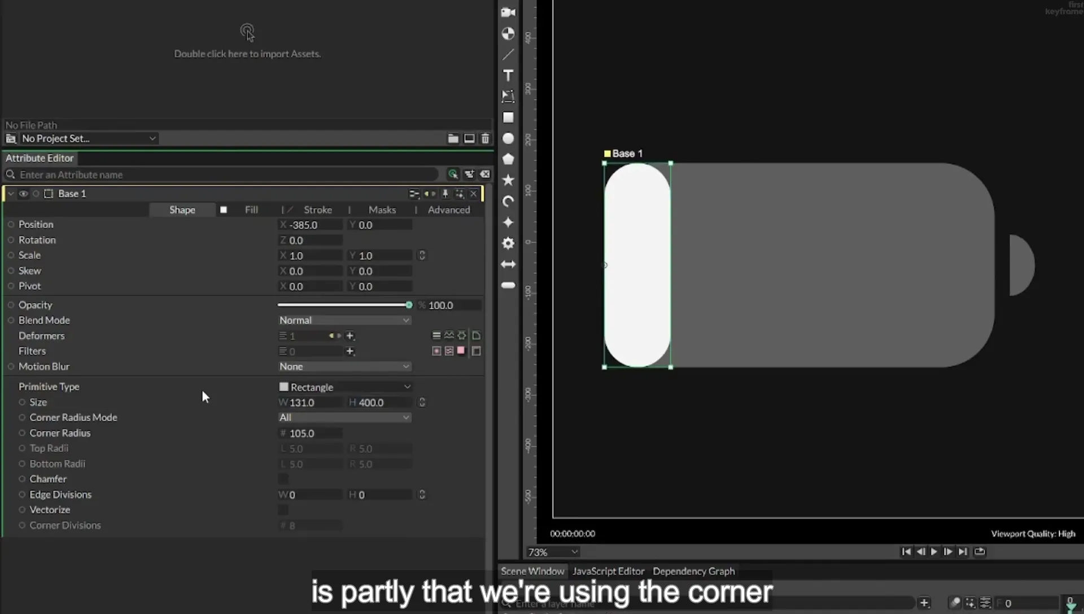Open viewport zoom 73% dropdown
This screenshot has width=1084, height=614.
[552, 552]
